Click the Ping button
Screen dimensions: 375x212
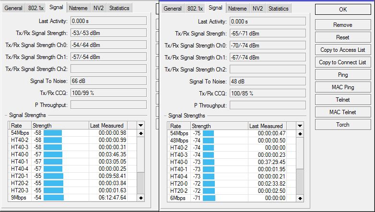pos(343,75)
